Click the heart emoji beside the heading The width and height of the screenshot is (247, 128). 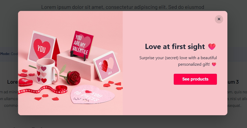pos(212,47)
